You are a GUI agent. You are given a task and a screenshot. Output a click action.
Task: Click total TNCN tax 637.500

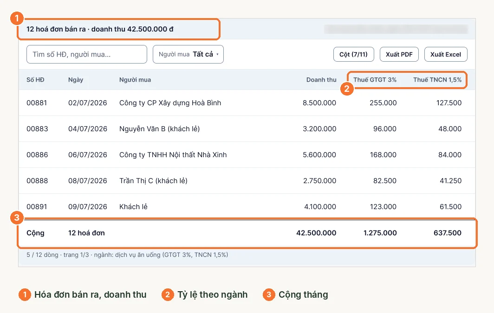point(448,233)
